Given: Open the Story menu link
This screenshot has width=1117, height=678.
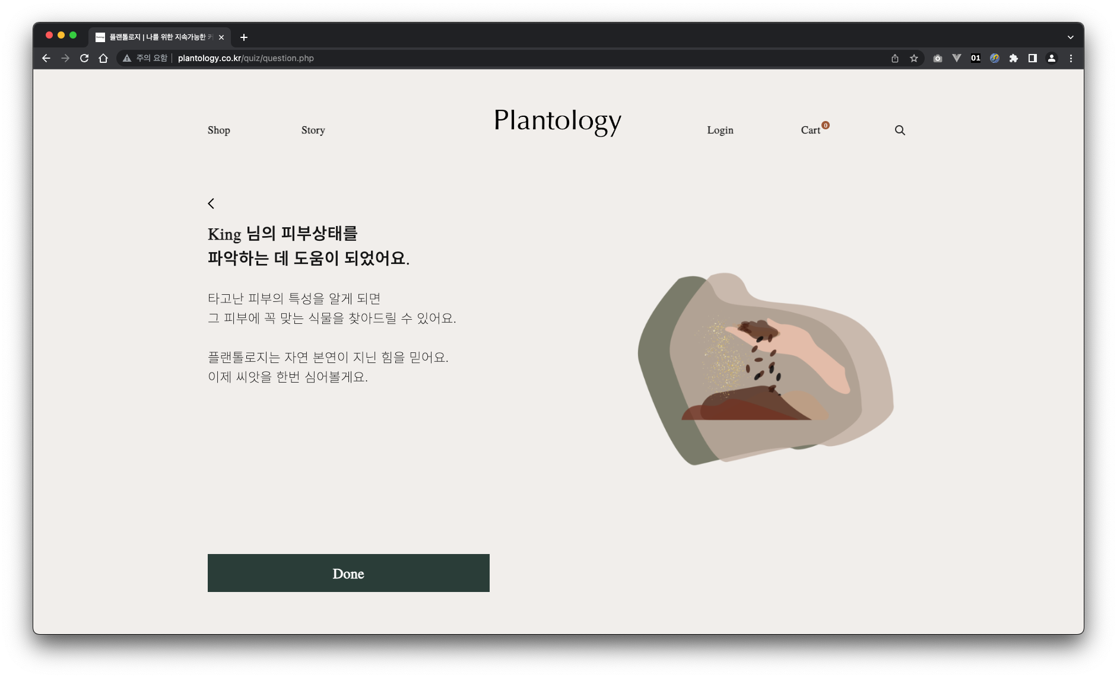Looking at the screenshot, I should tap(313, 130).
